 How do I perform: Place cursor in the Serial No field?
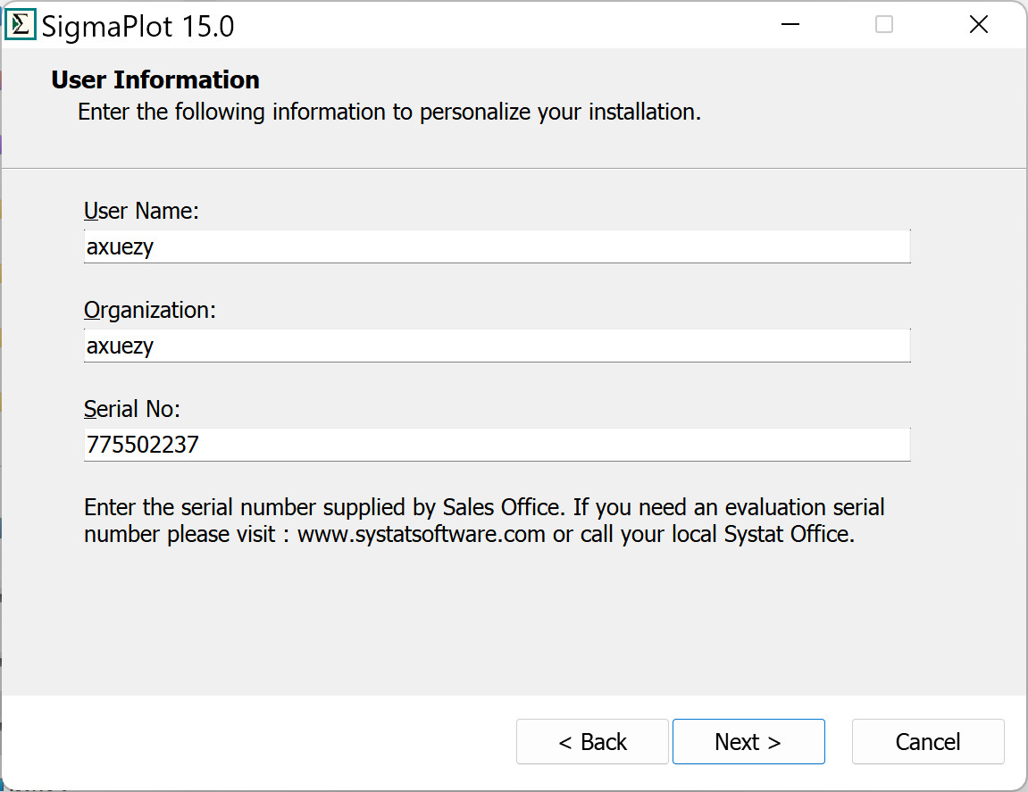[x=497, y=445]
